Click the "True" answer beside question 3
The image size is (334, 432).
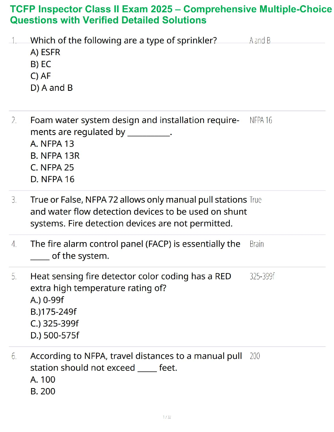click(x=255, y=200)
